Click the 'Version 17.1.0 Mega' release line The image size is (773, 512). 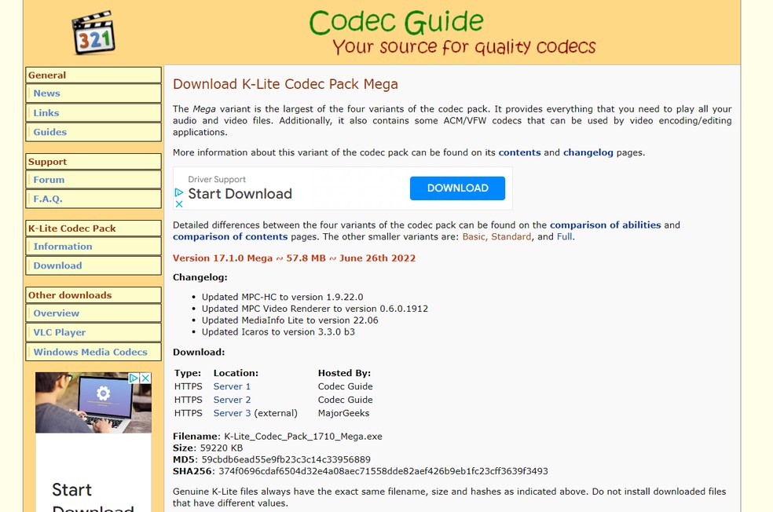click(295, 258)
